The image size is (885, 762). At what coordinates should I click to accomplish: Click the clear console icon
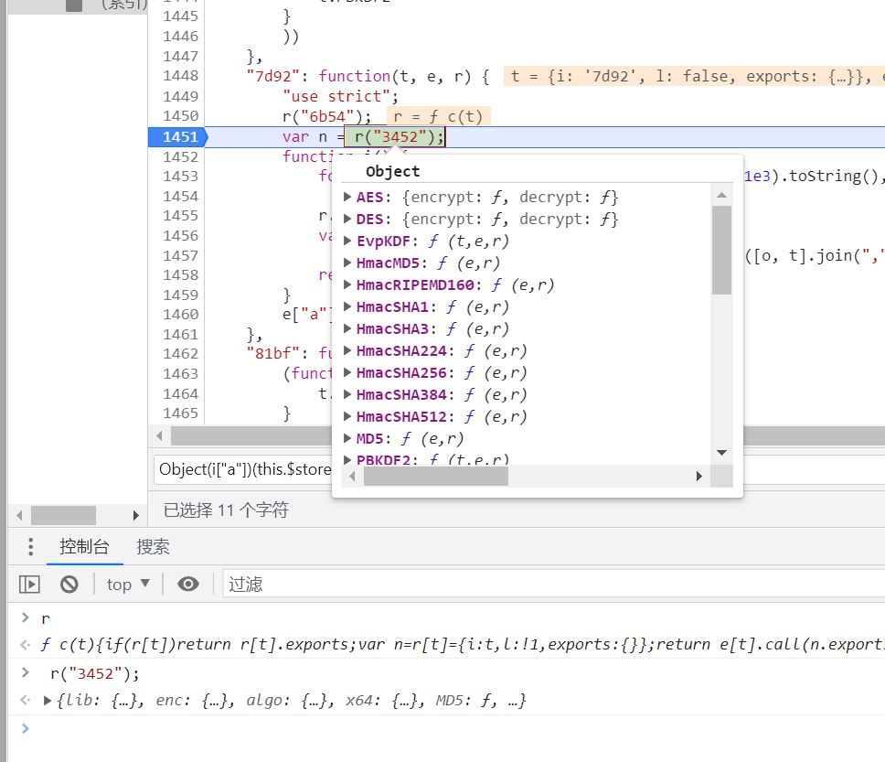[x=69, y=584]
